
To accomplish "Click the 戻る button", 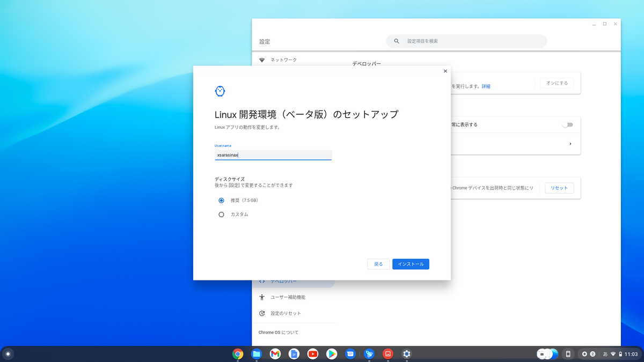I will click(x=378, y=264).
